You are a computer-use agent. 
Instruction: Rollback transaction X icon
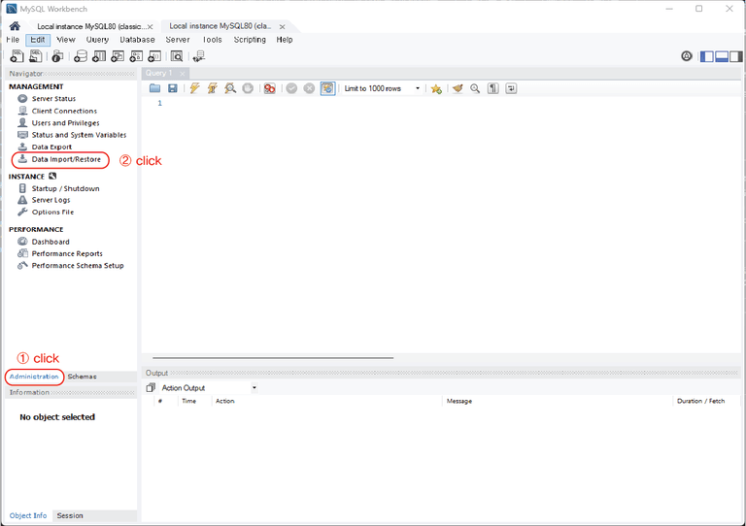309,88
